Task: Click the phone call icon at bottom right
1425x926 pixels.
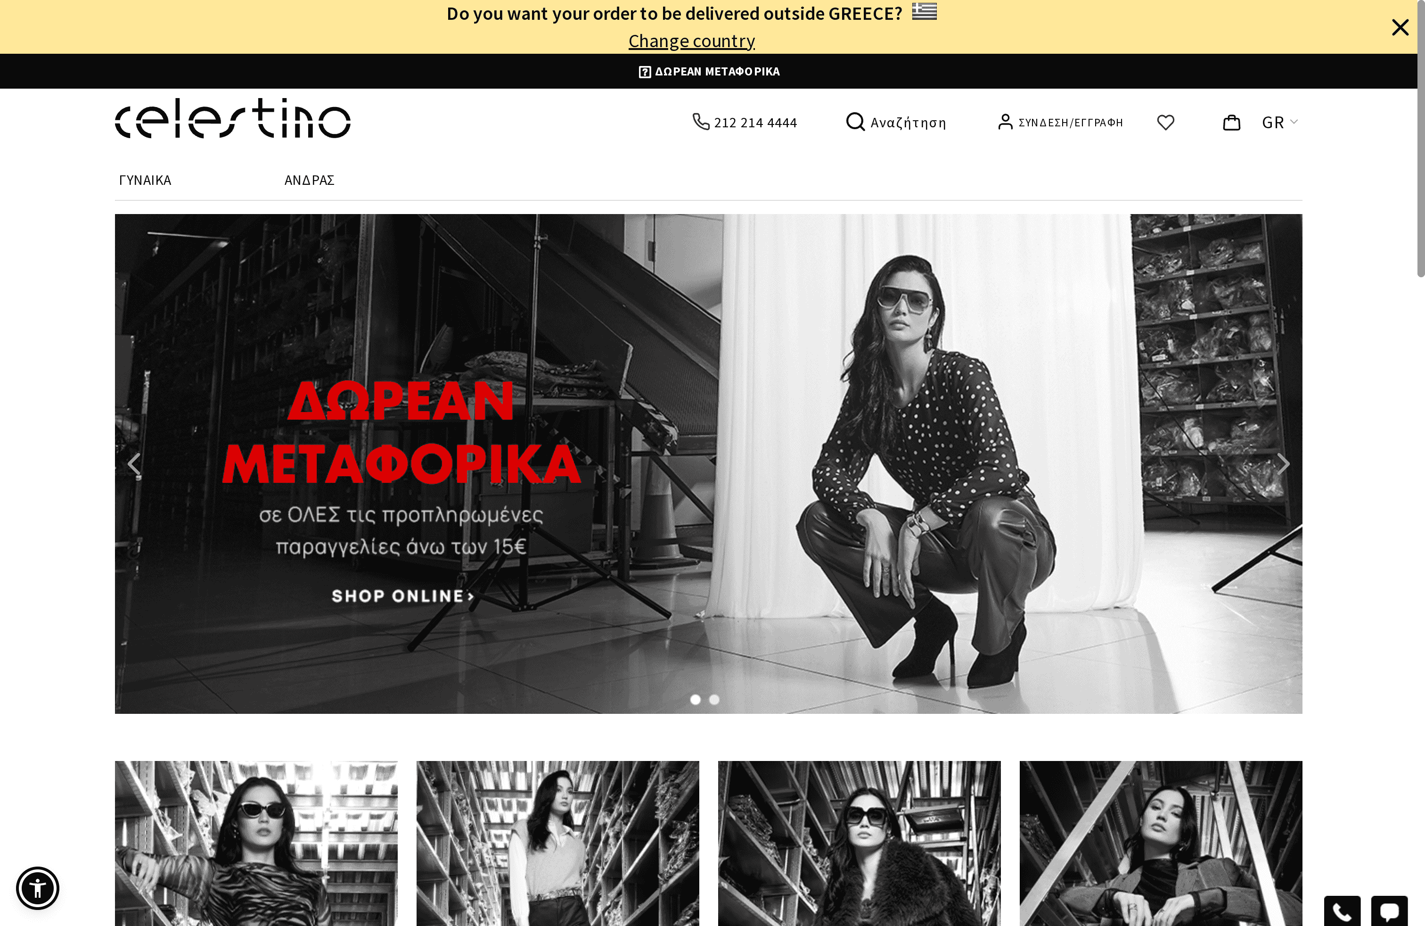Action: click(1343, 912)
